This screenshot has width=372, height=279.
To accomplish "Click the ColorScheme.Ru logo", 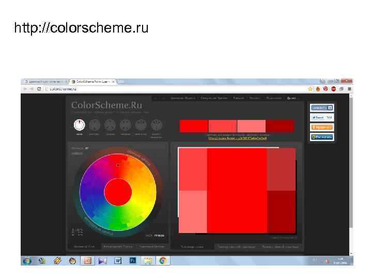I will tap(107, 105).
